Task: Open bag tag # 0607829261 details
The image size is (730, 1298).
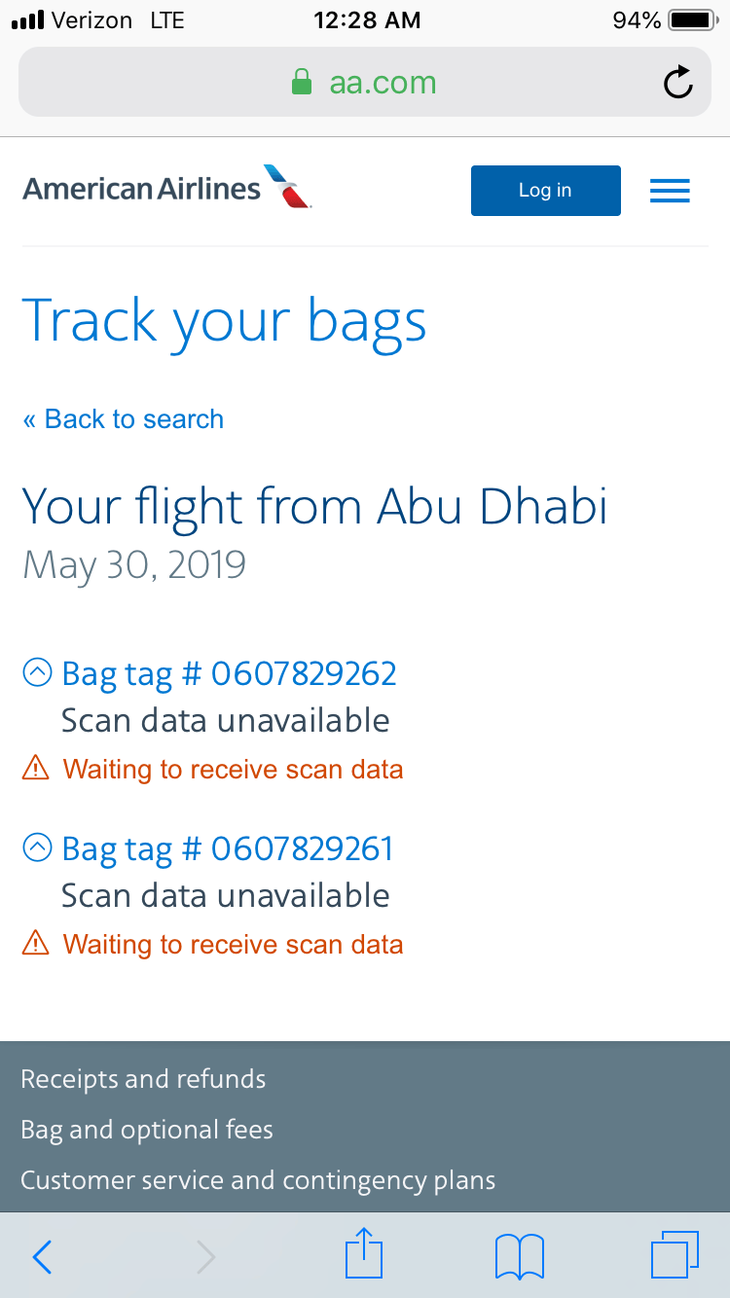Action: tap(228, 848)
